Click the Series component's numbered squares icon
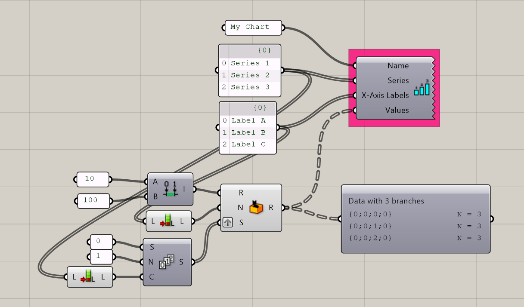524x307 pixels. coord(166,262)
